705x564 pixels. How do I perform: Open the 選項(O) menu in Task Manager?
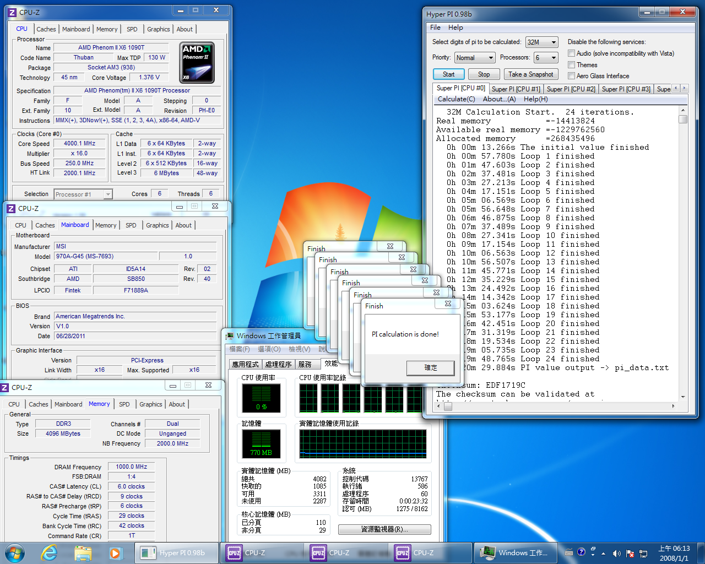(269, 349)
